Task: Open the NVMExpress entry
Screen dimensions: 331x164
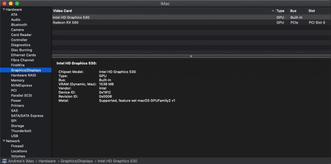Action: [x=22, y=85]
